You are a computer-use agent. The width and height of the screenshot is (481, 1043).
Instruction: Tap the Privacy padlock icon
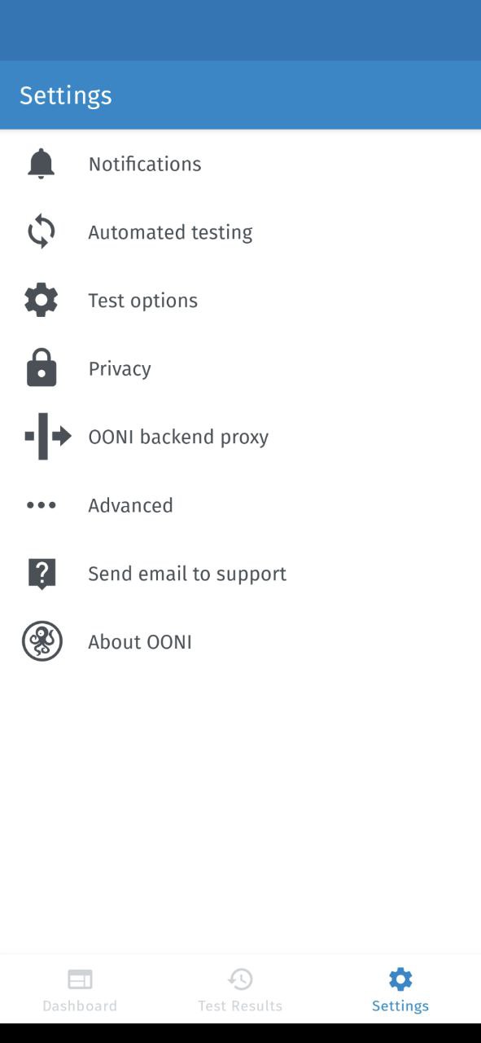click(42, 367)
